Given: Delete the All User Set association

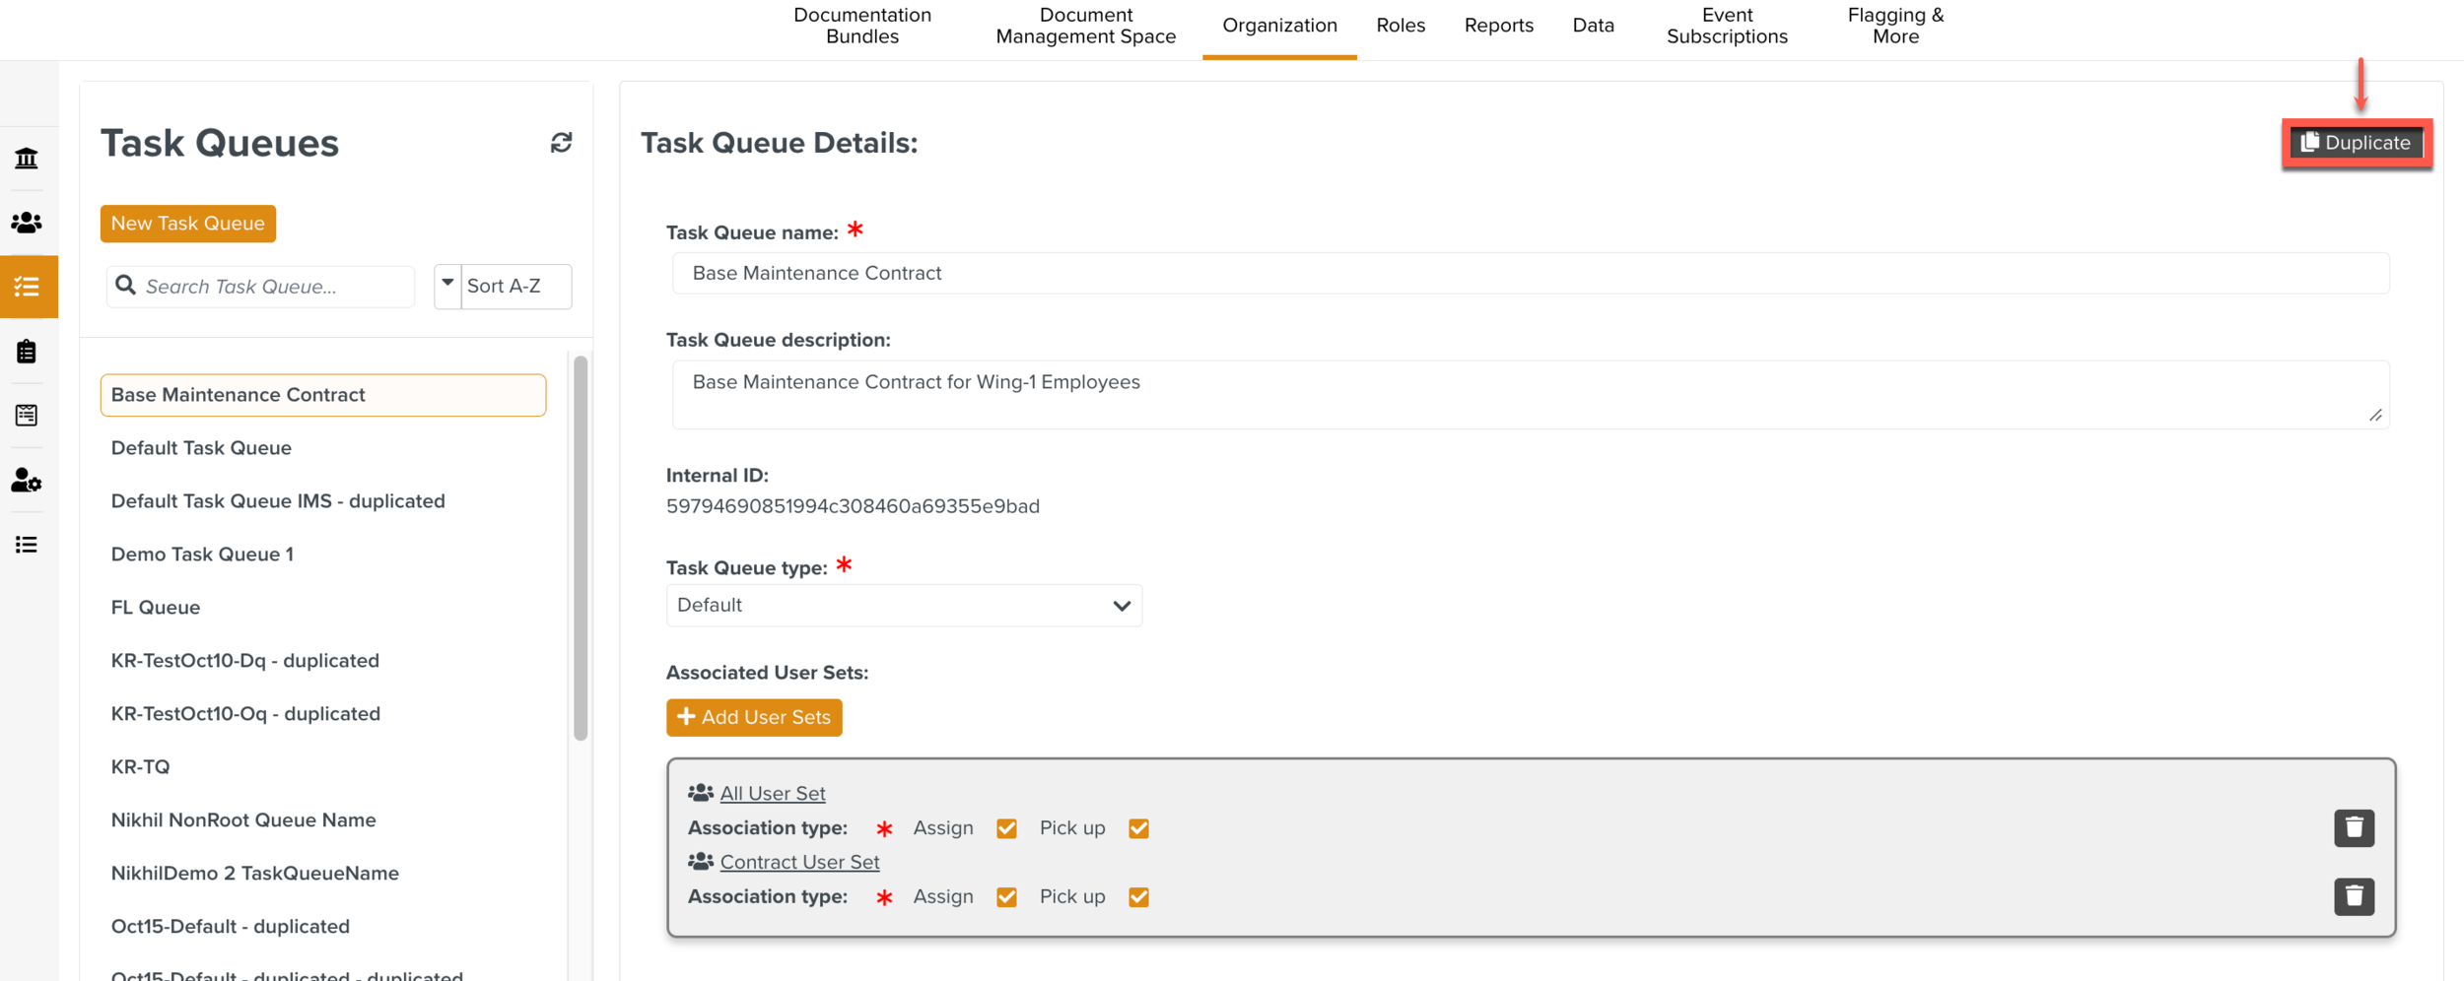Looking at the screenshot, I should [2353, 828].
